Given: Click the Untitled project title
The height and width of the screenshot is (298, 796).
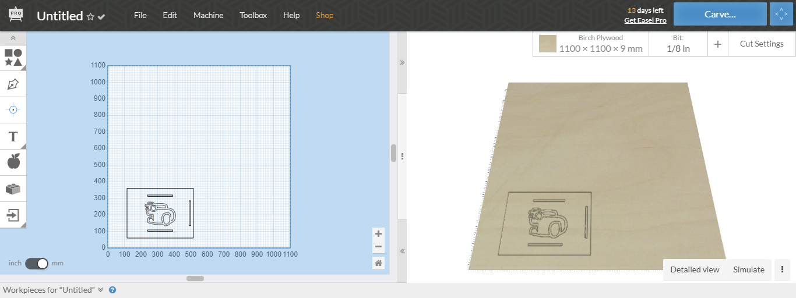Looking at the screenshot, I should point(60,16).
